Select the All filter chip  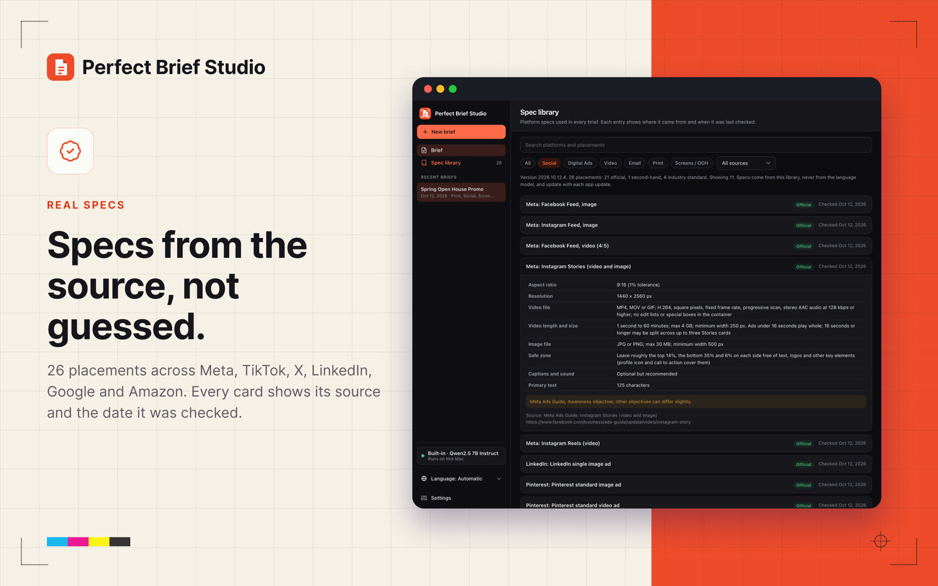click(x=528, y=163)
